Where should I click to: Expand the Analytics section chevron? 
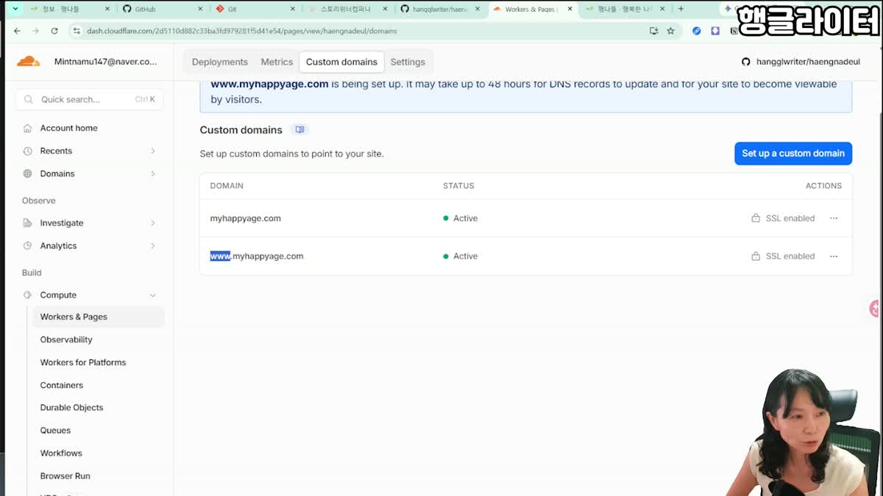click(x=153, y=245)
